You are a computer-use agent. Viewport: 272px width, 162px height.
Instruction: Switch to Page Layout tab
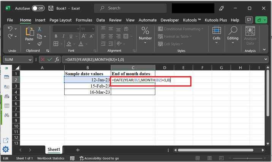tap(60, 20)
